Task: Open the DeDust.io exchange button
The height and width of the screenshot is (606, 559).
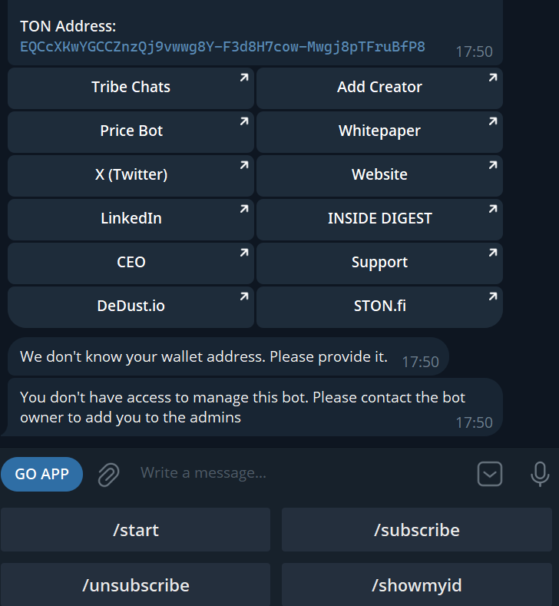Action: pyautogui.click(x=131, y=306)
